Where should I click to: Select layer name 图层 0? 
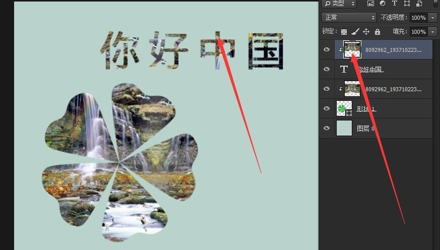(x=365, y=129)
